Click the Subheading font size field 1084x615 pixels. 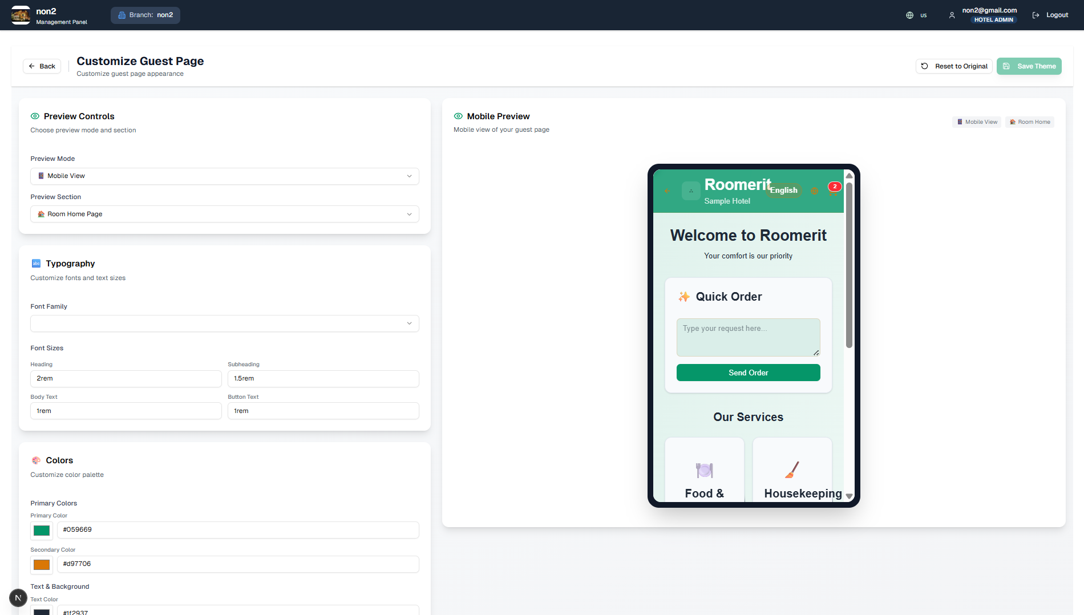323,379
